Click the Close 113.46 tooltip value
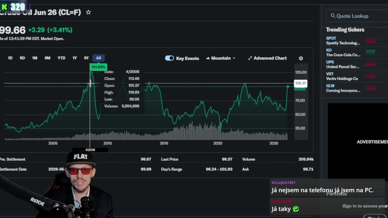The width and height of the screenshot is (388, 218). click(134, 78)
